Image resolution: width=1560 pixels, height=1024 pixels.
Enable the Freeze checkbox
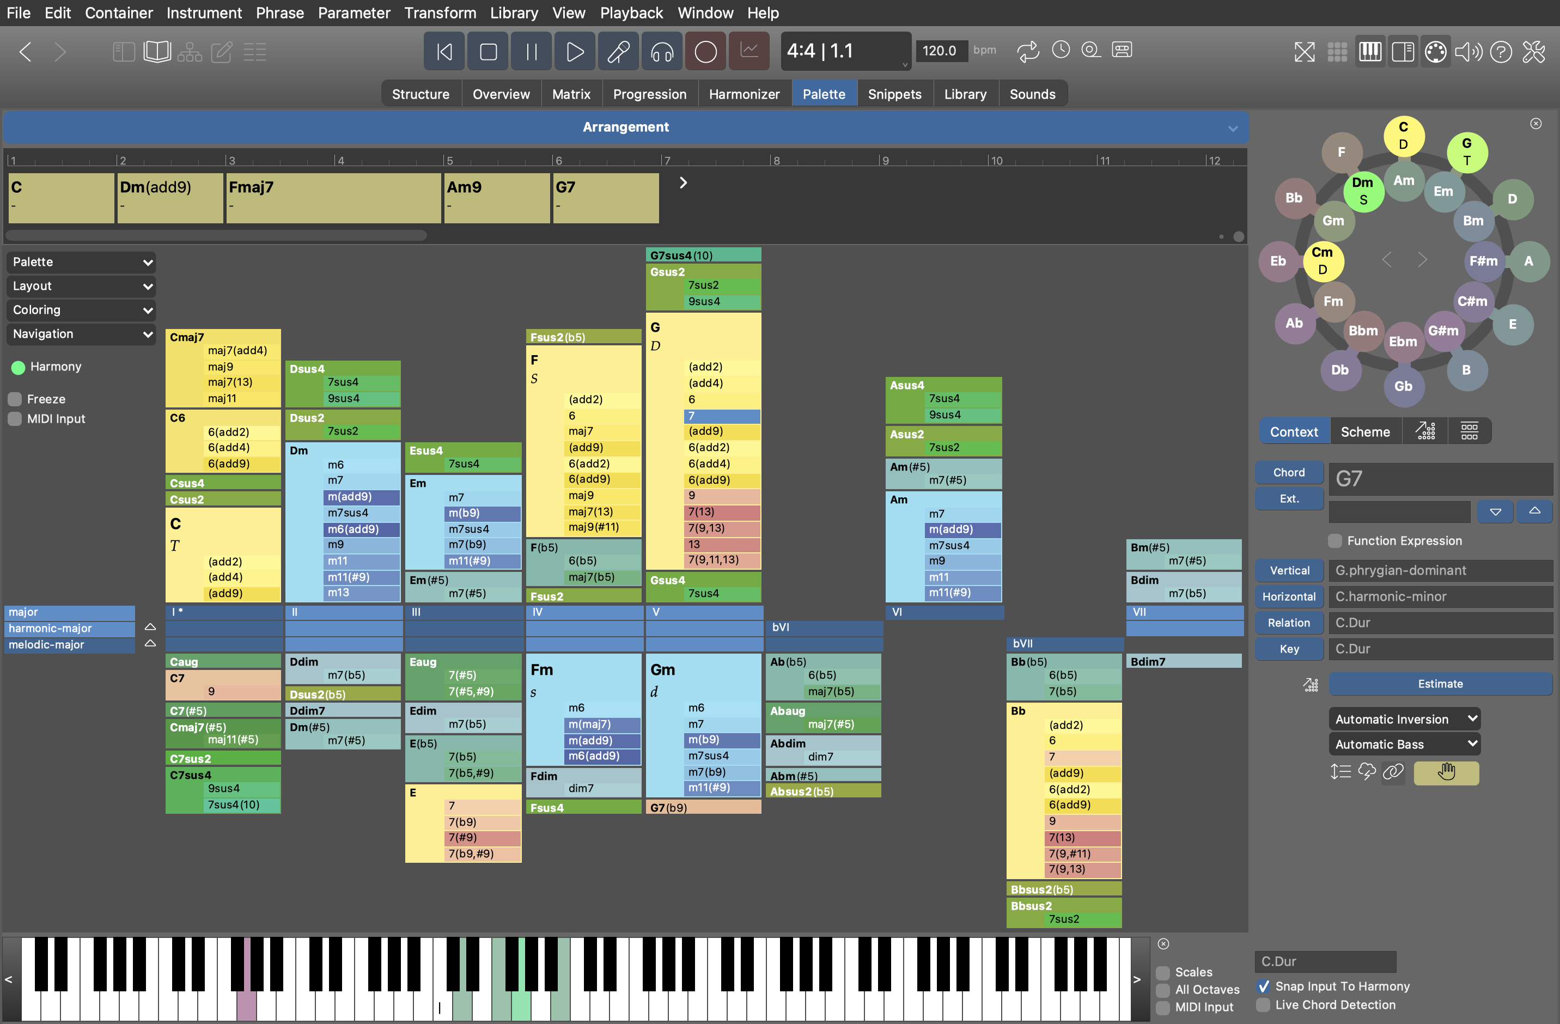coord(15,399)
